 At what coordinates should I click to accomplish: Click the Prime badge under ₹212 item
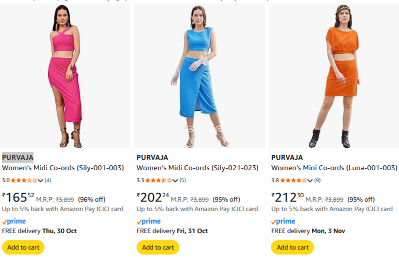point(283,221)
